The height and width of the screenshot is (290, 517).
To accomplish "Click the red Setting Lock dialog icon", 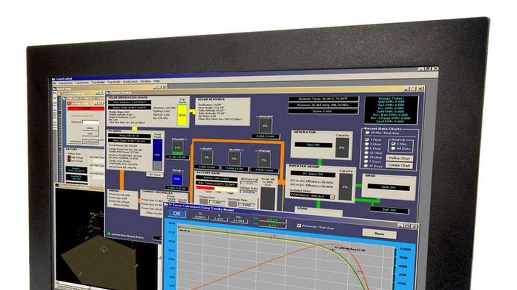I will (x=69, y=103).
